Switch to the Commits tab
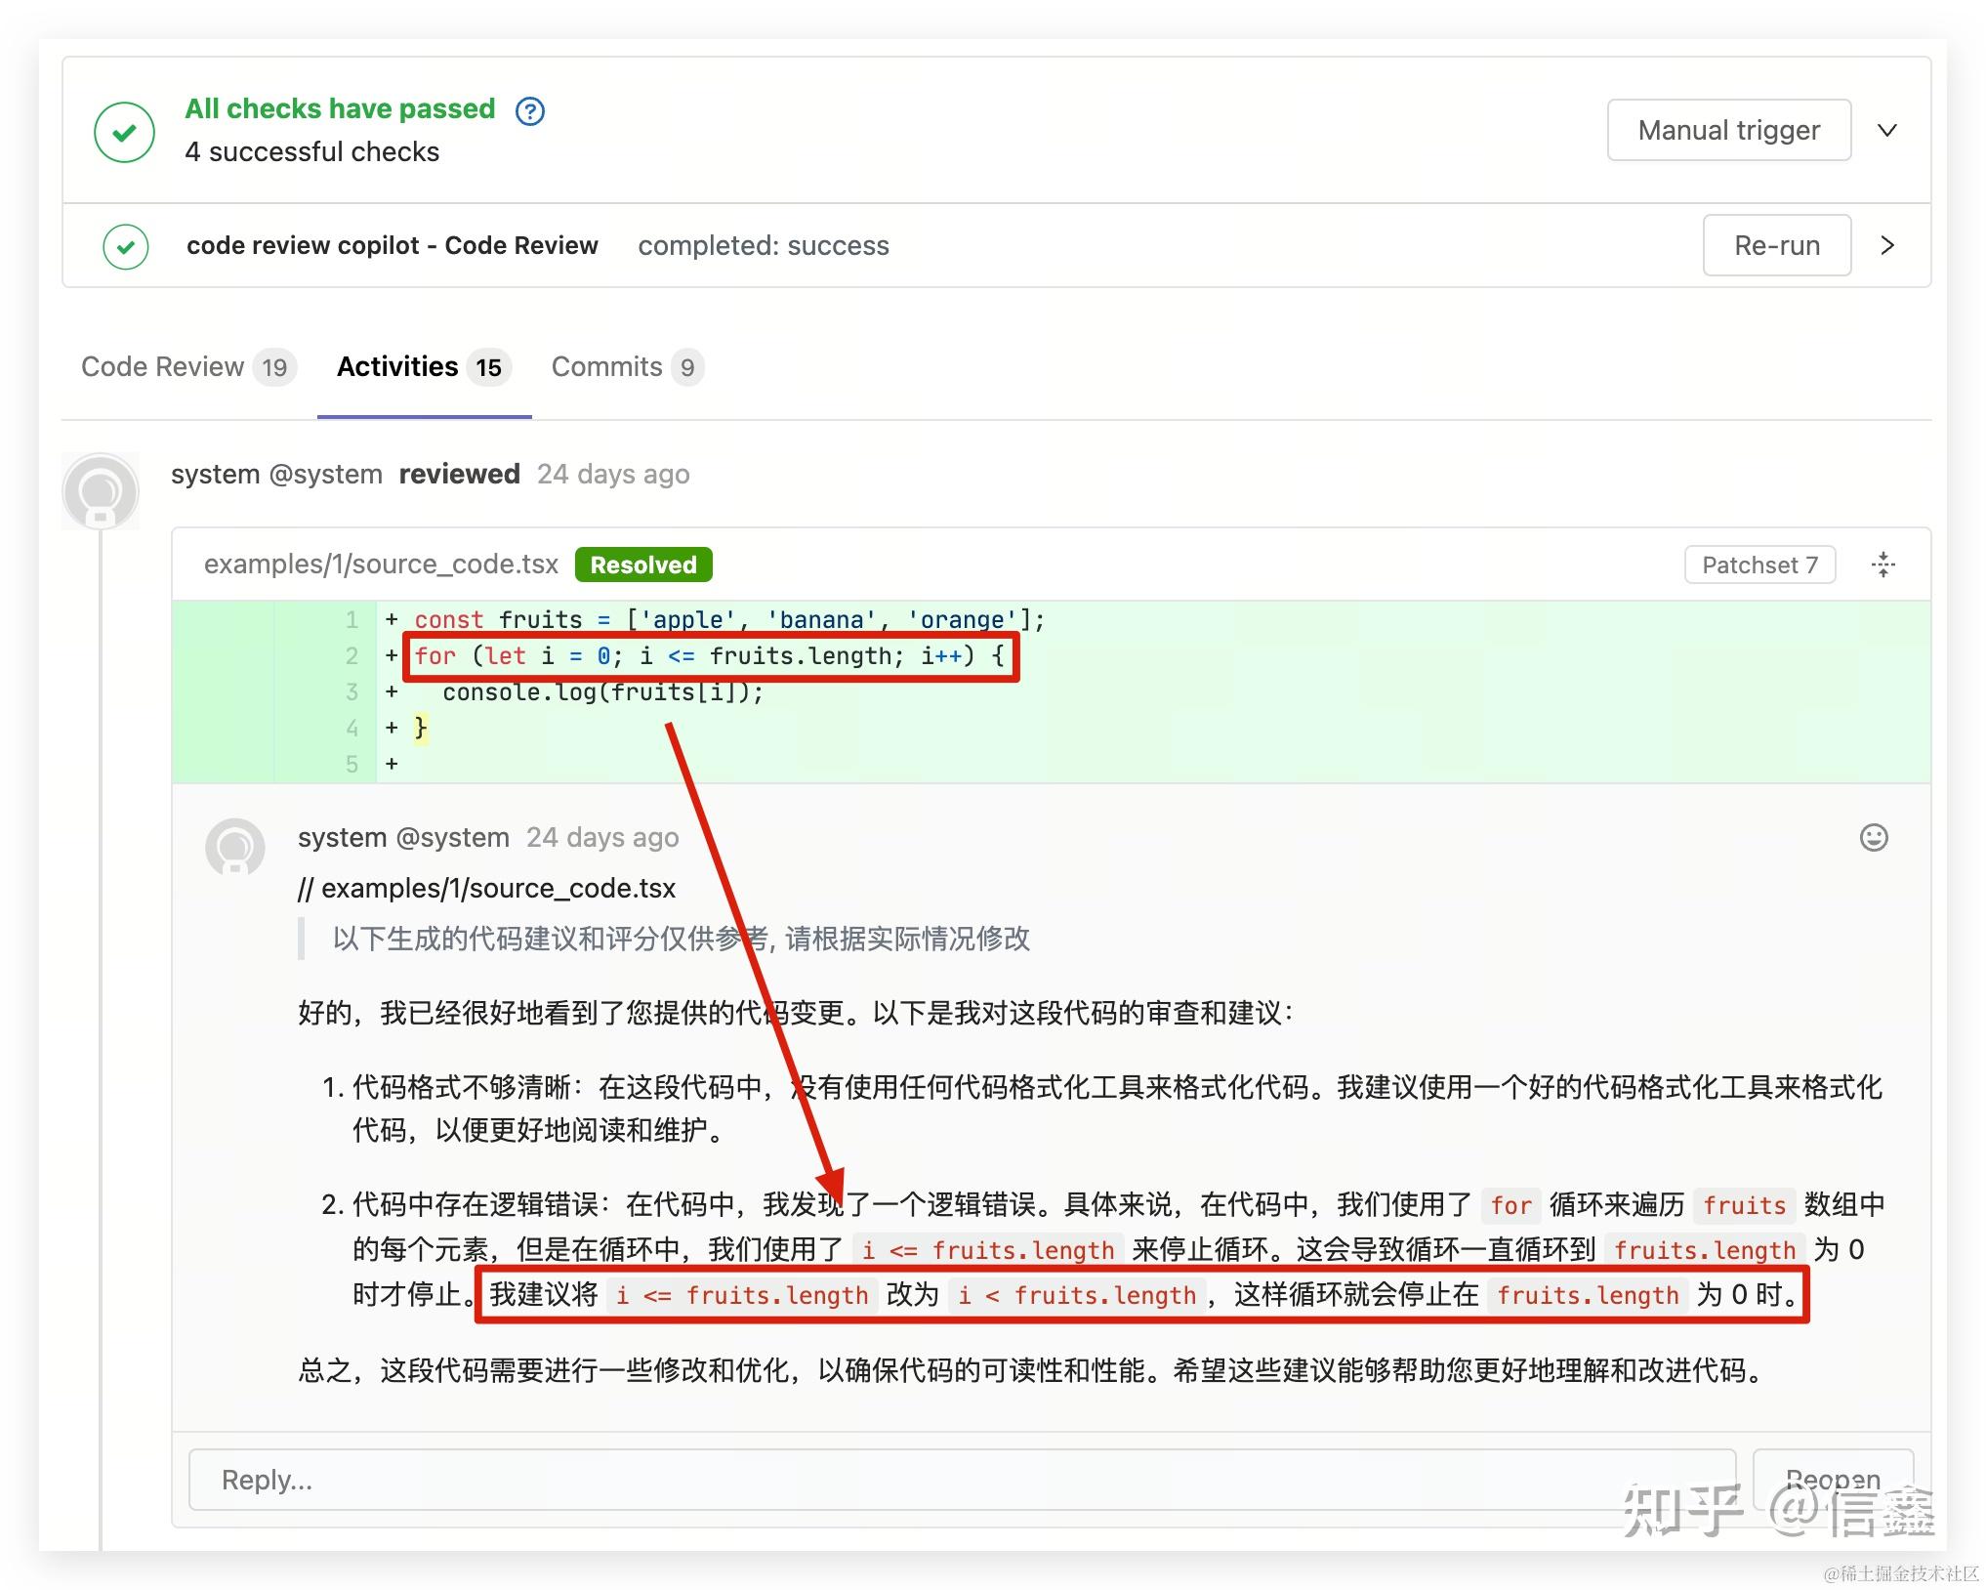The height and width of the screenshot is (1590, 1986). coord(626,366)
